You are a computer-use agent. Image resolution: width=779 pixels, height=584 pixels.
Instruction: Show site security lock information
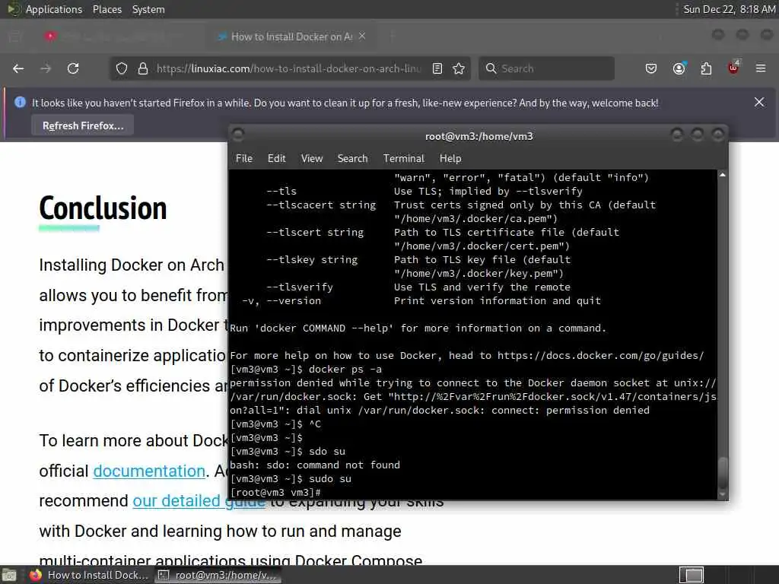pyautogui.click(x=143, y=68)
